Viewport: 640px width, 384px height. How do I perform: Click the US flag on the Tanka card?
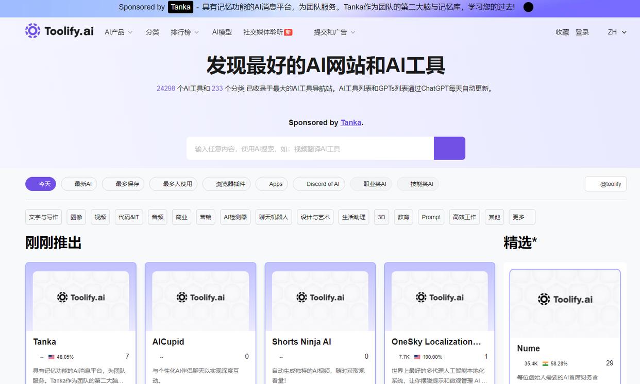point(52,357)
